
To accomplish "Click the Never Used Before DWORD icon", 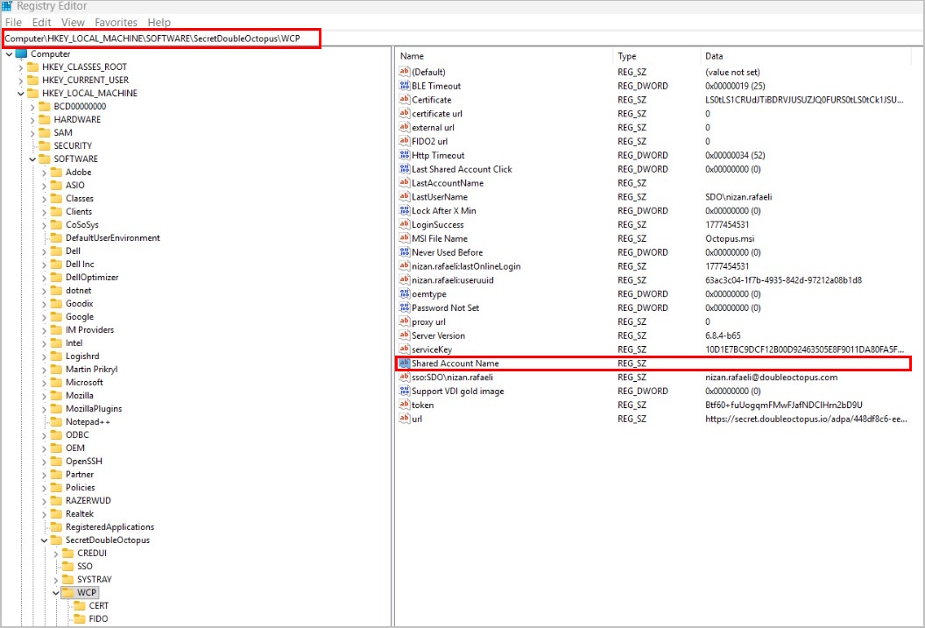I will coord(404,251).
